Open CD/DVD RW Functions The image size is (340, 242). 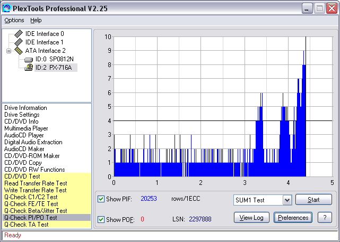[x=34, y=170]
